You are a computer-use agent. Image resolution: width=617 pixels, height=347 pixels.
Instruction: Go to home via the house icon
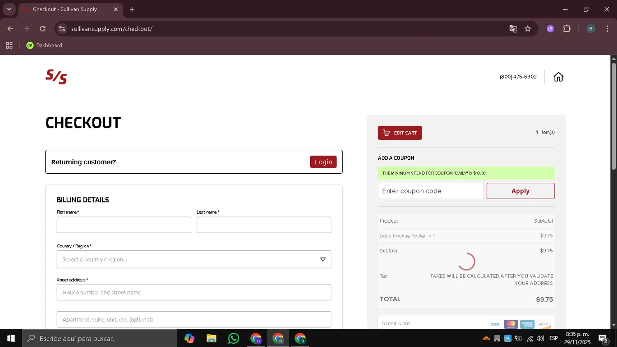(558, 77)
